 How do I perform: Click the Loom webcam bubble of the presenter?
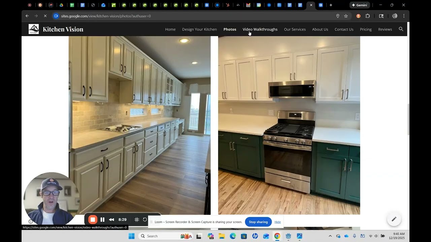point(51,198)
